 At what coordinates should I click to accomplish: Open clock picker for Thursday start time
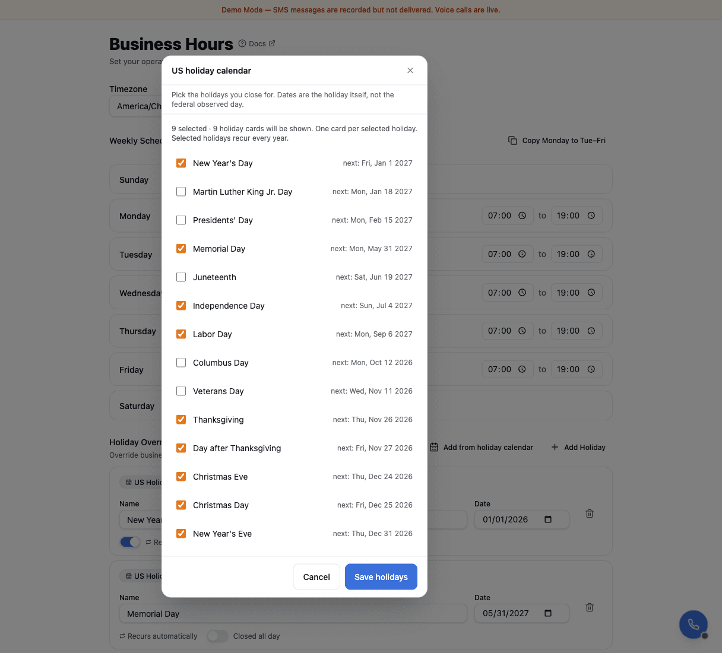[522, 331]
